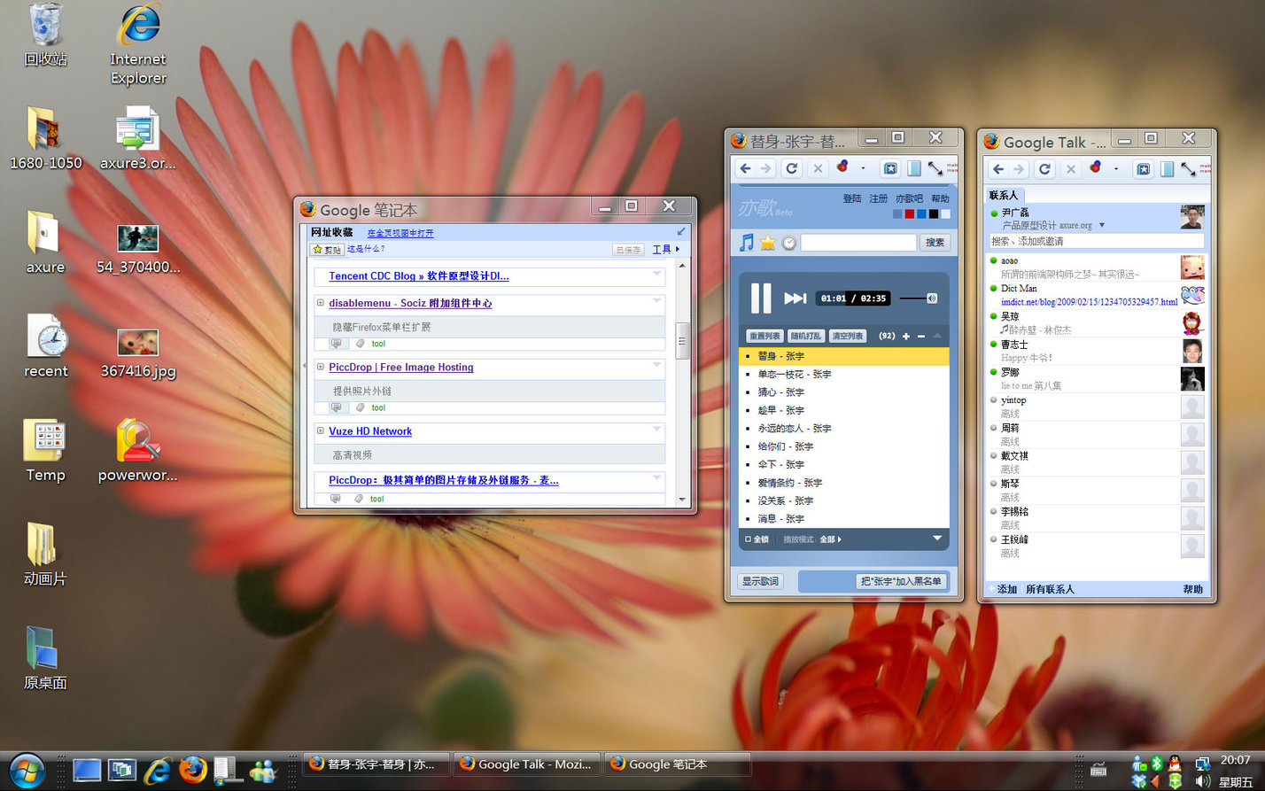Open 尹广磊's status dropdown arrow in Google Talk

(x=1102, y=225)
